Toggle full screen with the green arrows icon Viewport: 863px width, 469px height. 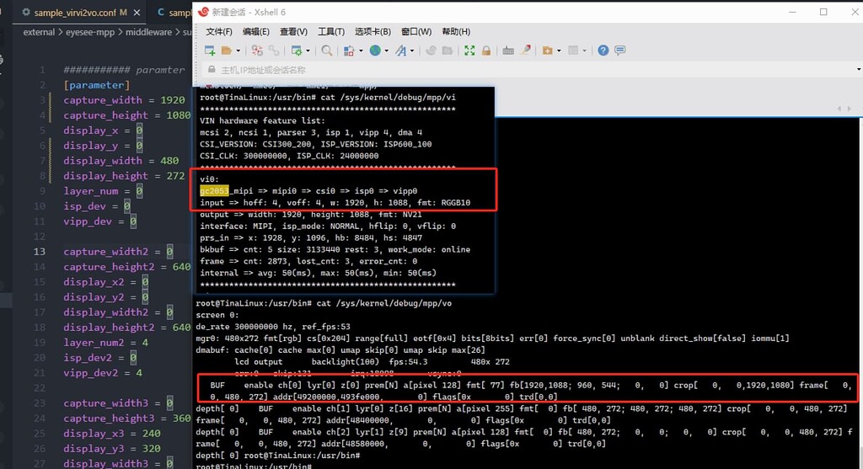(x=469, y=51)
